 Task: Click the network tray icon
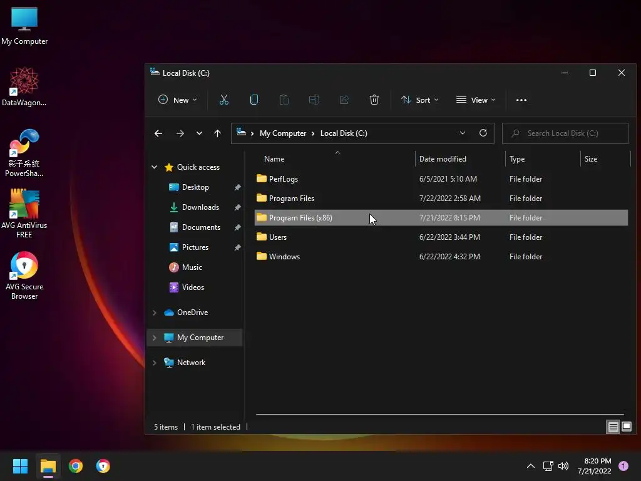point(548,466)
